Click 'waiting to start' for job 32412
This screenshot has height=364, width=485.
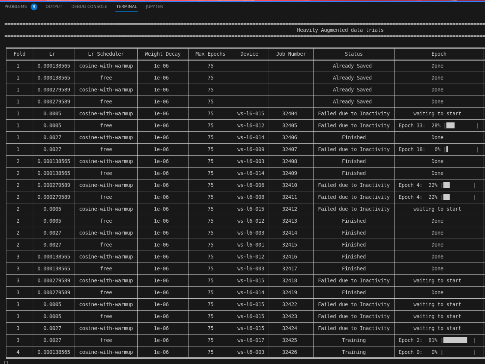[x=437, y=209]
